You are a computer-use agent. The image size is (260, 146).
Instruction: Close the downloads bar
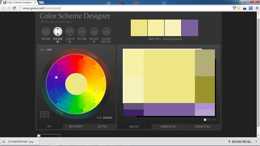click(x=256, y=142)
